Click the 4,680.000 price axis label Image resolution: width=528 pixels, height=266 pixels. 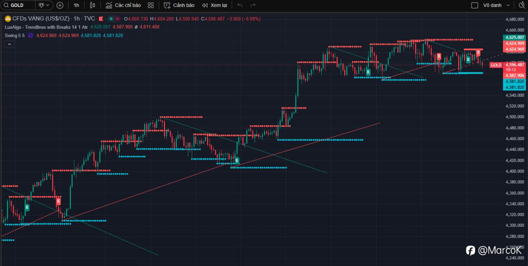pos(514,19)
